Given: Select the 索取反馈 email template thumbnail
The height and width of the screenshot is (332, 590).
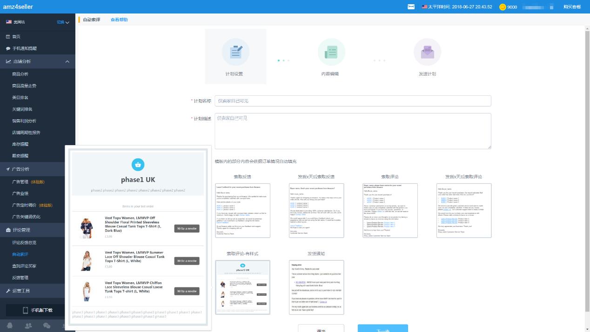Looking at the screenshot, I should pos(242,210).
